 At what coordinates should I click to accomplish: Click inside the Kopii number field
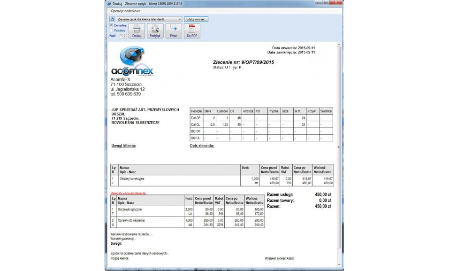pyautogui.click(x=121, y=35)
